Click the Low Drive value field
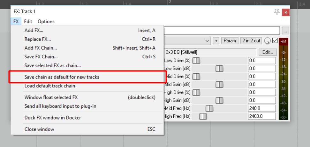The height and width of the screenshot is (147, 310). click(x=262, y=60)
